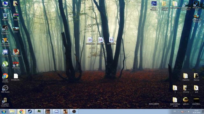Open Google Chrome desktop shortcut

(x=5, y=78)
